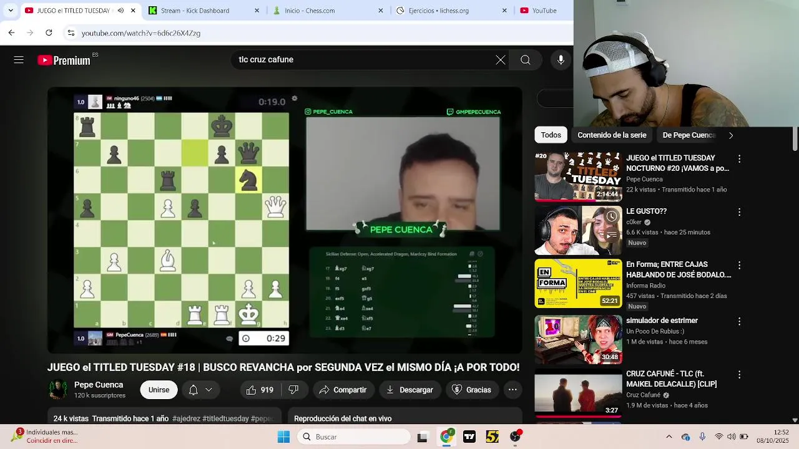Open the LE GUSTO?? video thumbnail
The height and width of the screenshot is (449, 799).
[578, 230]
